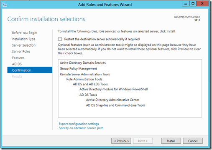Select the Group Policy Management entry
This screenshot has width=212, height=150.
pos(79,68)
